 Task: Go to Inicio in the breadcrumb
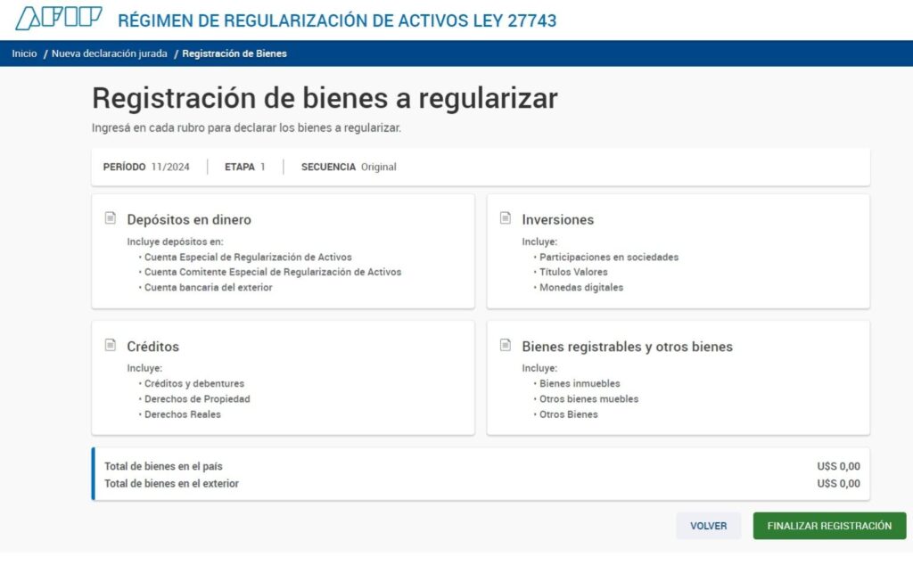click(24, 53)
